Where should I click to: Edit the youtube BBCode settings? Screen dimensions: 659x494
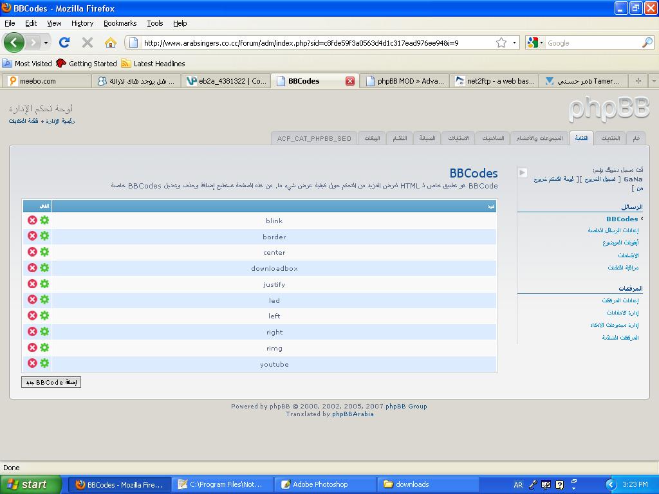point(44,363)
